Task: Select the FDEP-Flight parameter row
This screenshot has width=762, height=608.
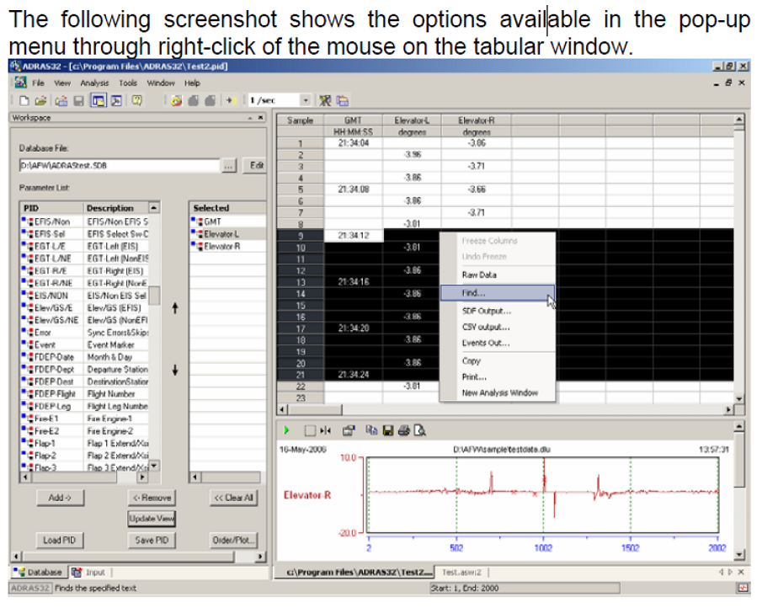Action: pos(84,394)
